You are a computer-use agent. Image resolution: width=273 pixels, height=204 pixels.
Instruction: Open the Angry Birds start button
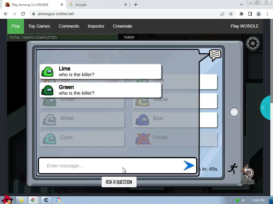[7, 199]
